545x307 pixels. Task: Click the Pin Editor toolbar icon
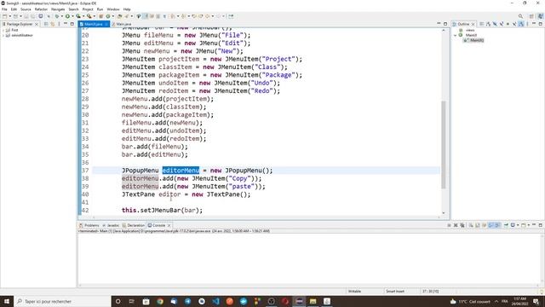pyautogui.click(x=231, y=16)
